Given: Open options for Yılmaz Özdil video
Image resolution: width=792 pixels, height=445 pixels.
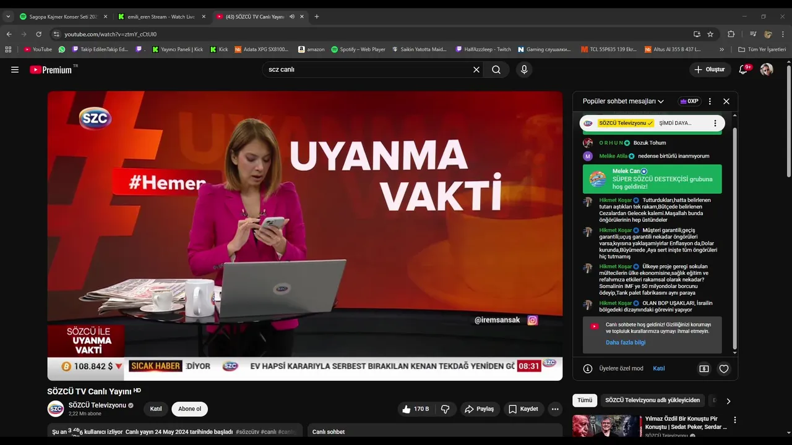Looking at the screenshot, I should pos(734,420).
